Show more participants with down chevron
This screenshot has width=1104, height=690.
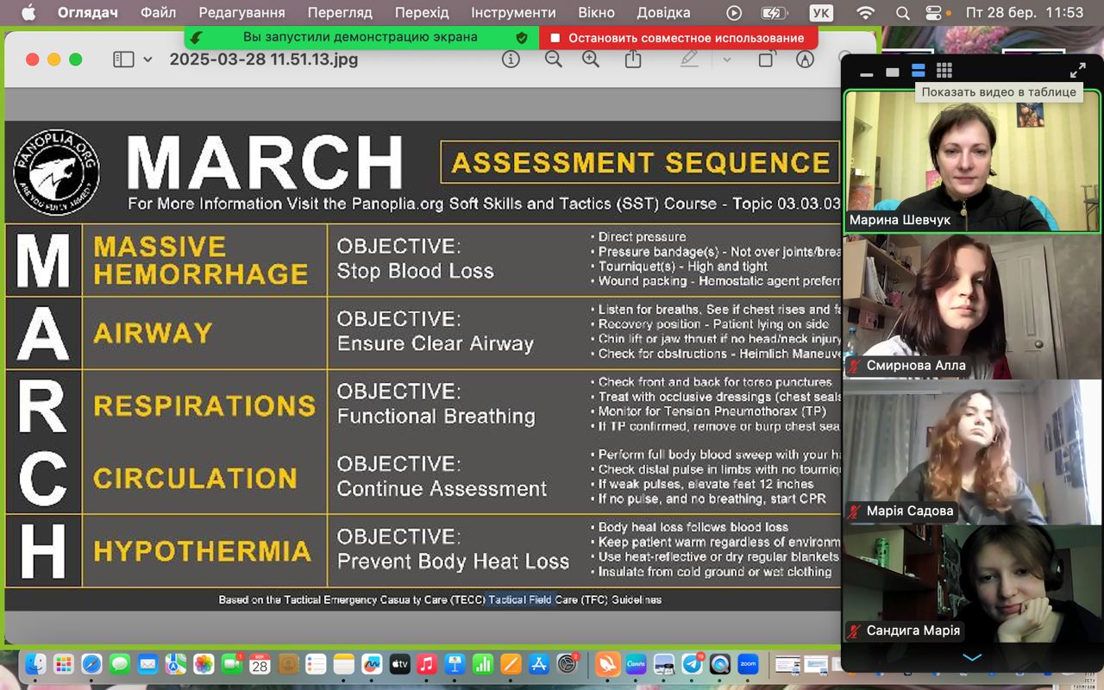tap(972, 657)
